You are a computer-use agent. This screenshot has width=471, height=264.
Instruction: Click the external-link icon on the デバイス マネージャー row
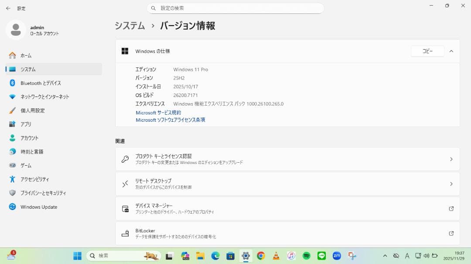(x=451, y=209)
